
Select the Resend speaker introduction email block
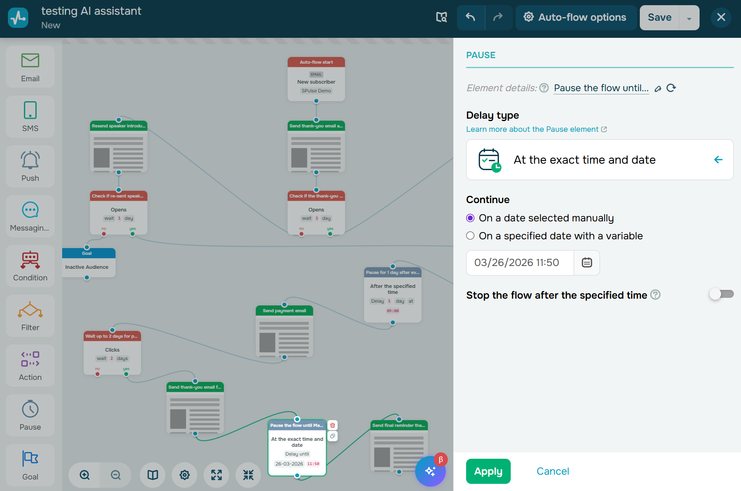pyautogui.click(x=119, y=147)
